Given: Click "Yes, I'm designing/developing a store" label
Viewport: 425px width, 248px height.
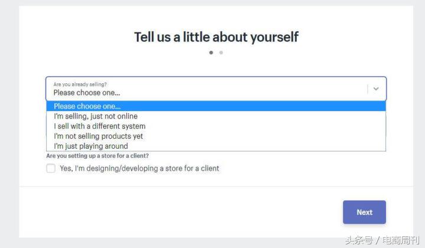Looking at the screenshot, I should [x=139, y=168].
